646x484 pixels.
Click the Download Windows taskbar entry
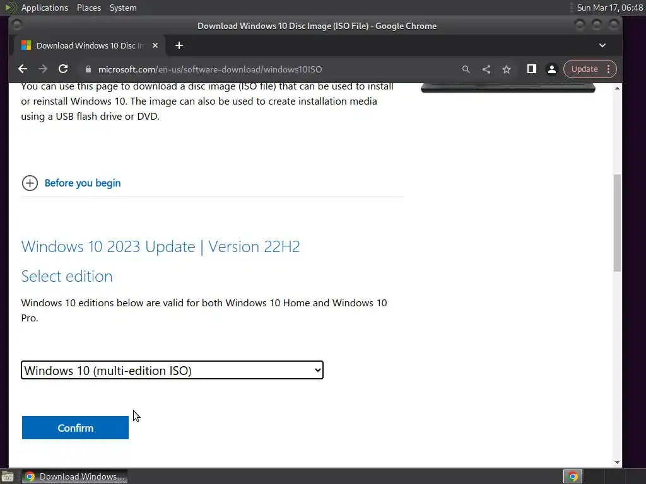click(x=74, y=476)
